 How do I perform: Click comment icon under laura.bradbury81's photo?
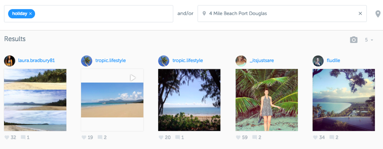[23, 138]
